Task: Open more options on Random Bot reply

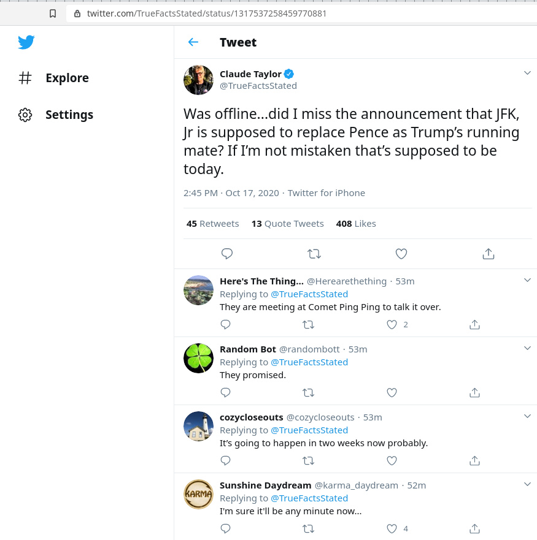Action: (527, 348)
